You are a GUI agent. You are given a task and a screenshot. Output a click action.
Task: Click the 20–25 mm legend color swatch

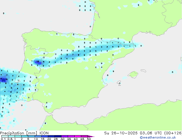click(x=51, y=136)
